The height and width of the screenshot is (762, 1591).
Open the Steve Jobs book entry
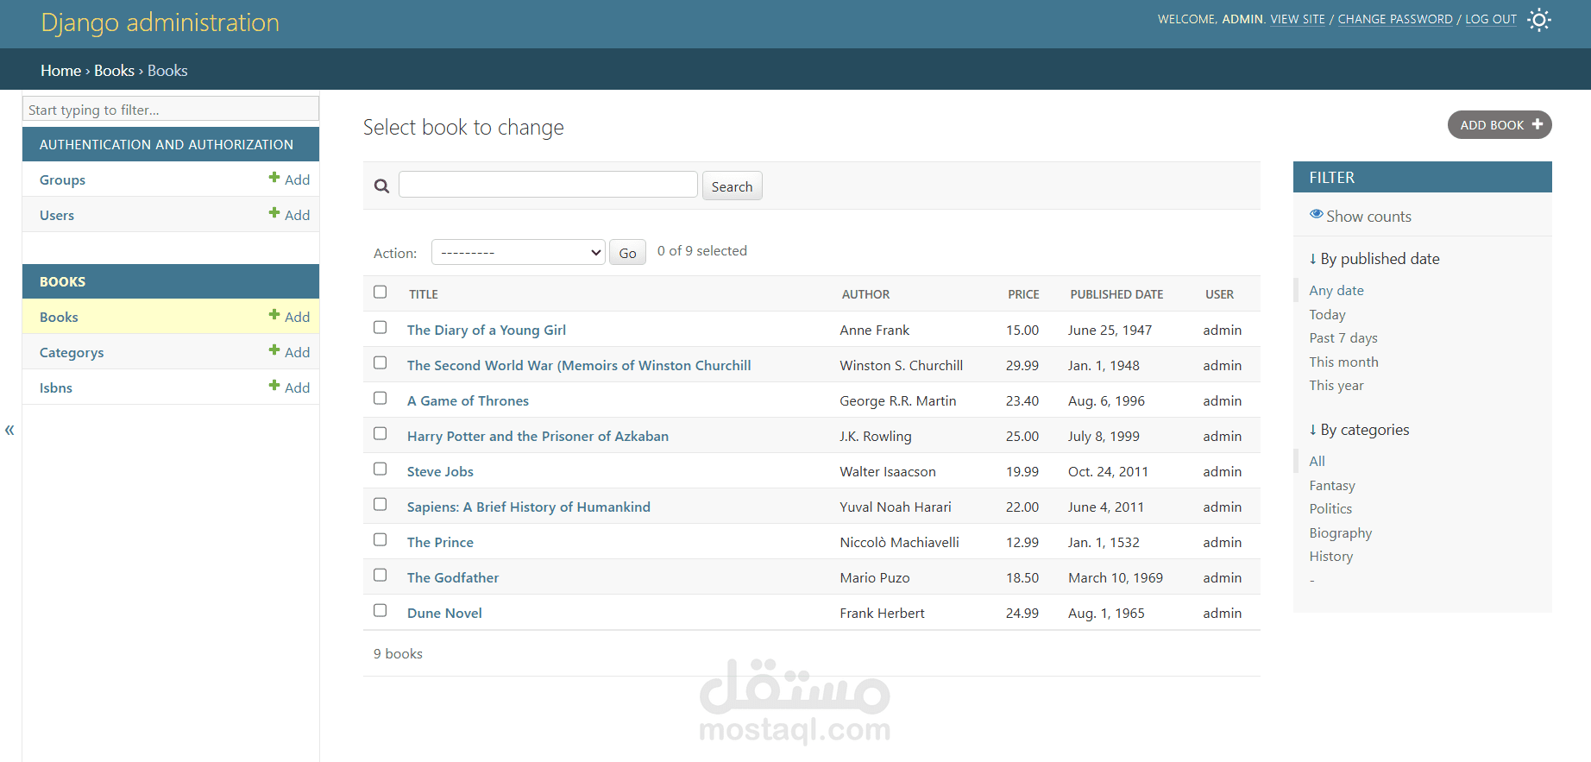[440, 471]
